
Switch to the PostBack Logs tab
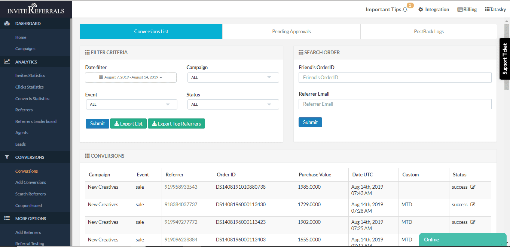pyautogui.click(x=428, y=32)
